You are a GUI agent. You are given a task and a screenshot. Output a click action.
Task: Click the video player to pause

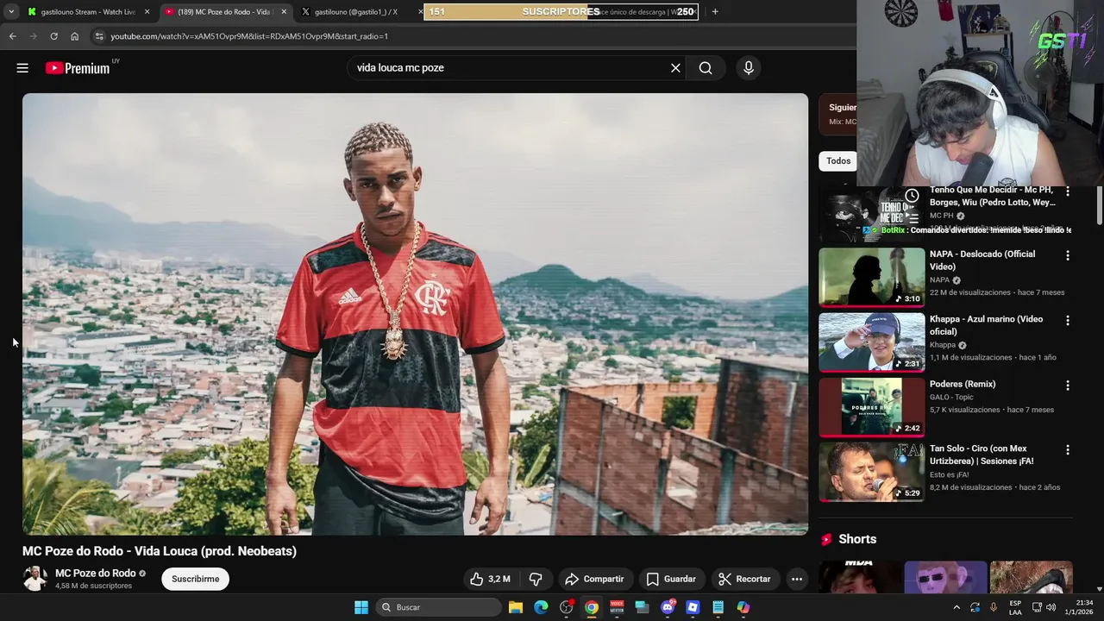[415, 314]
